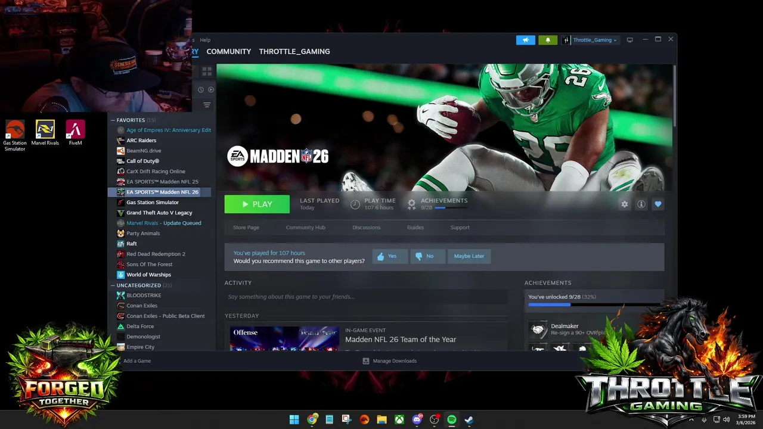This screenshot has height=429, width=763.
Task: Toggle the favorite heart for Madden NFL 26
Action: point(658,204)
